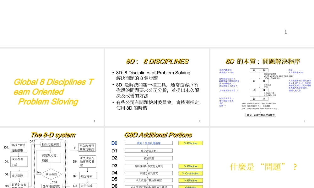Click the 現象 flowchart box

(x=259, y=70)
